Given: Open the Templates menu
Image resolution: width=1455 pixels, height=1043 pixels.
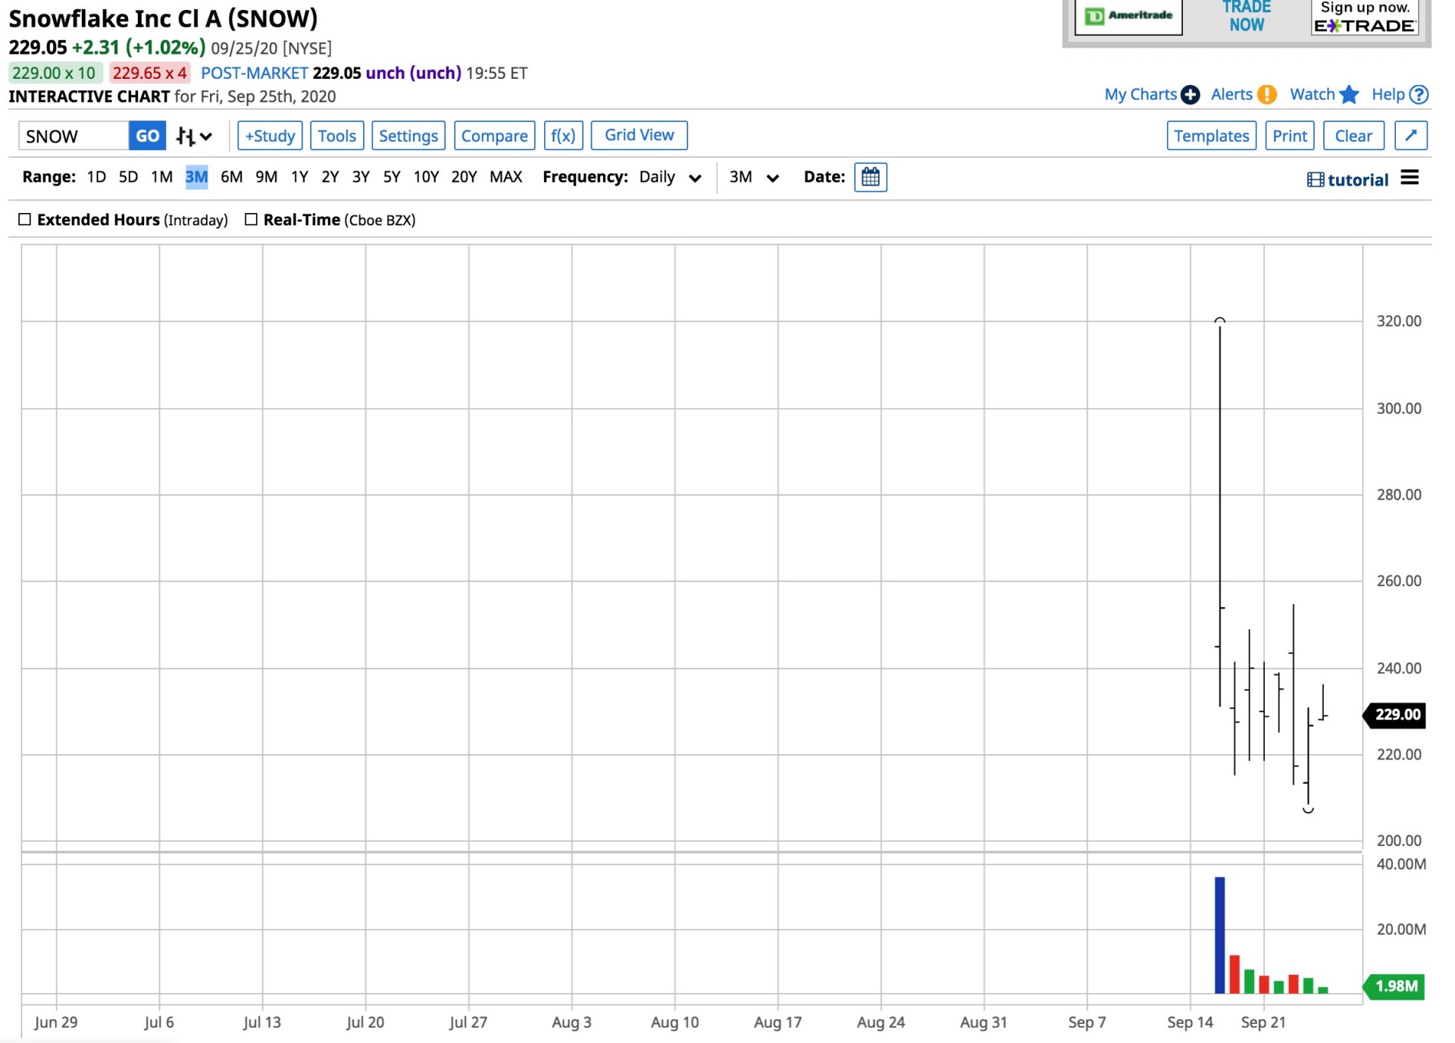Looking at the screenshot, I should pyautogui.click(x=1211, y=136).
